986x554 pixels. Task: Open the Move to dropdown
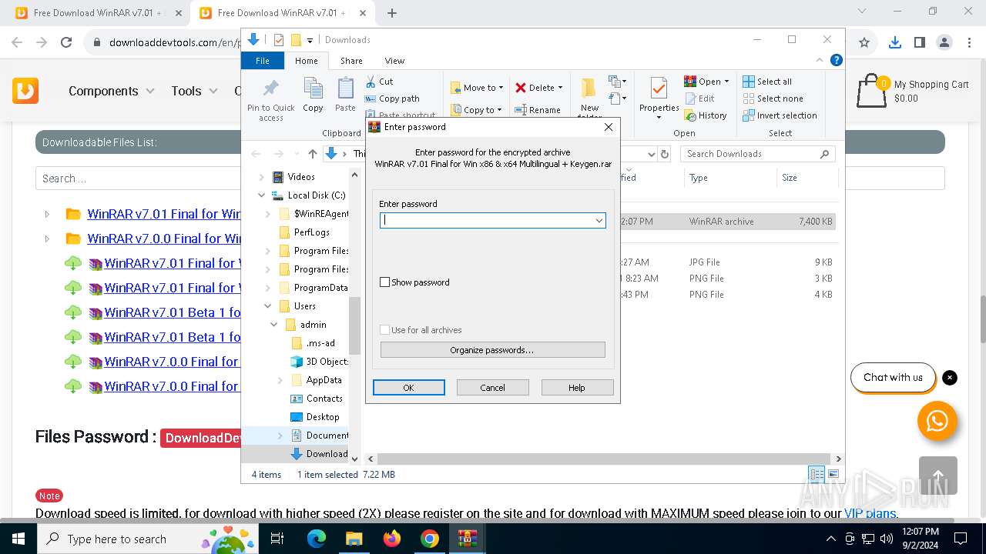(477, 88)
